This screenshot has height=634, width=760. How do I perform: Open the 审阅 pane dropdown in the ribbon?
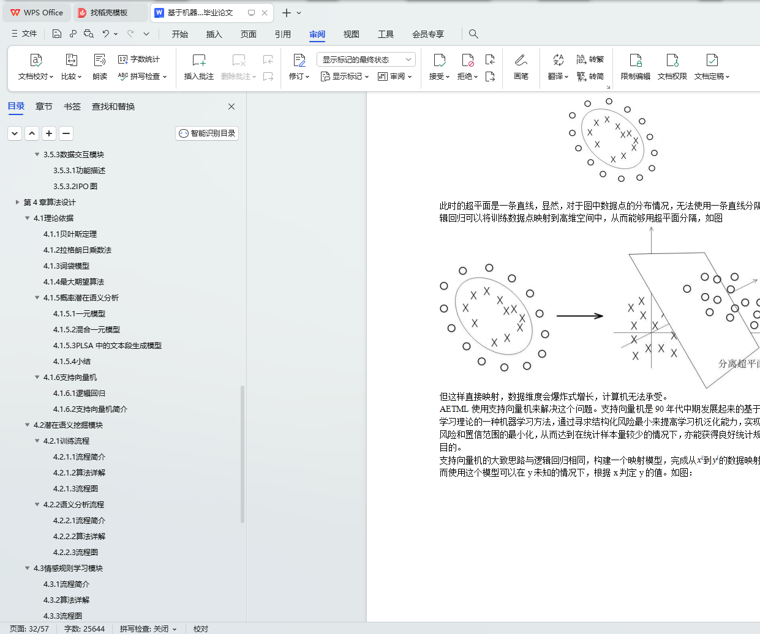pos(395,76)
